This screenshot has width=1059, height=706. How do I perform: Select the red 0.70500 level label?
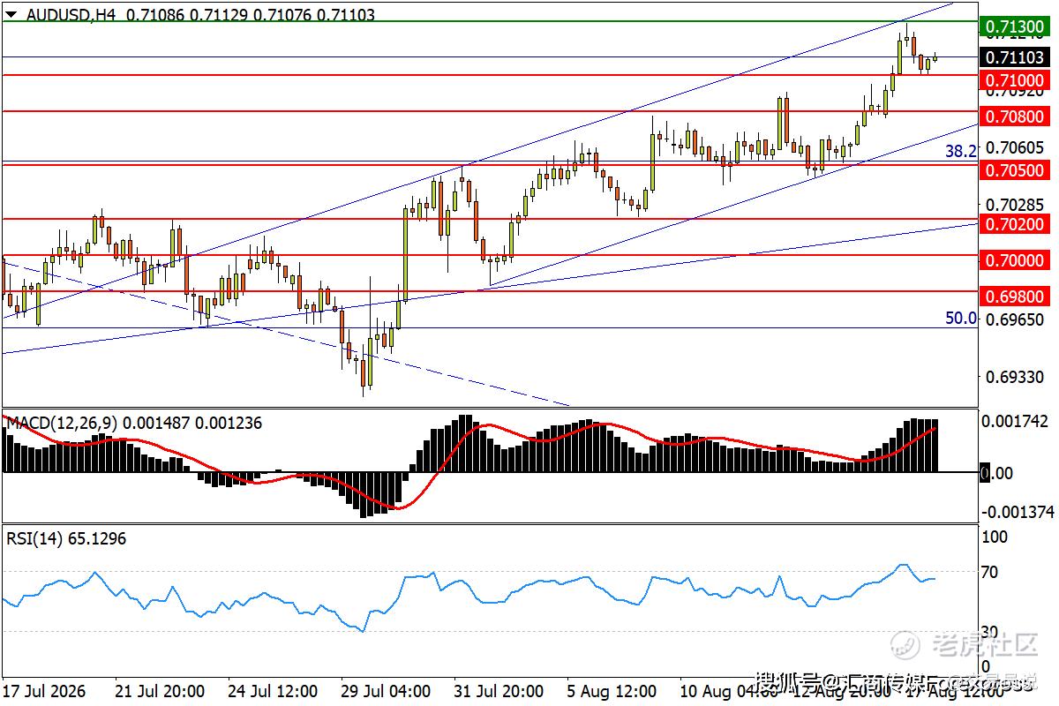[x=1015, y=169]
